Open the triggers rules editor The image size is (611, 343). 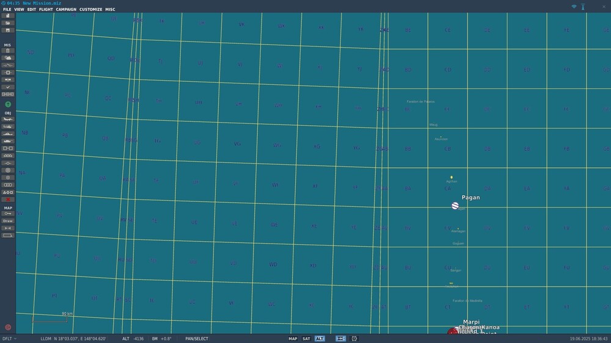(x=8, y=65)
